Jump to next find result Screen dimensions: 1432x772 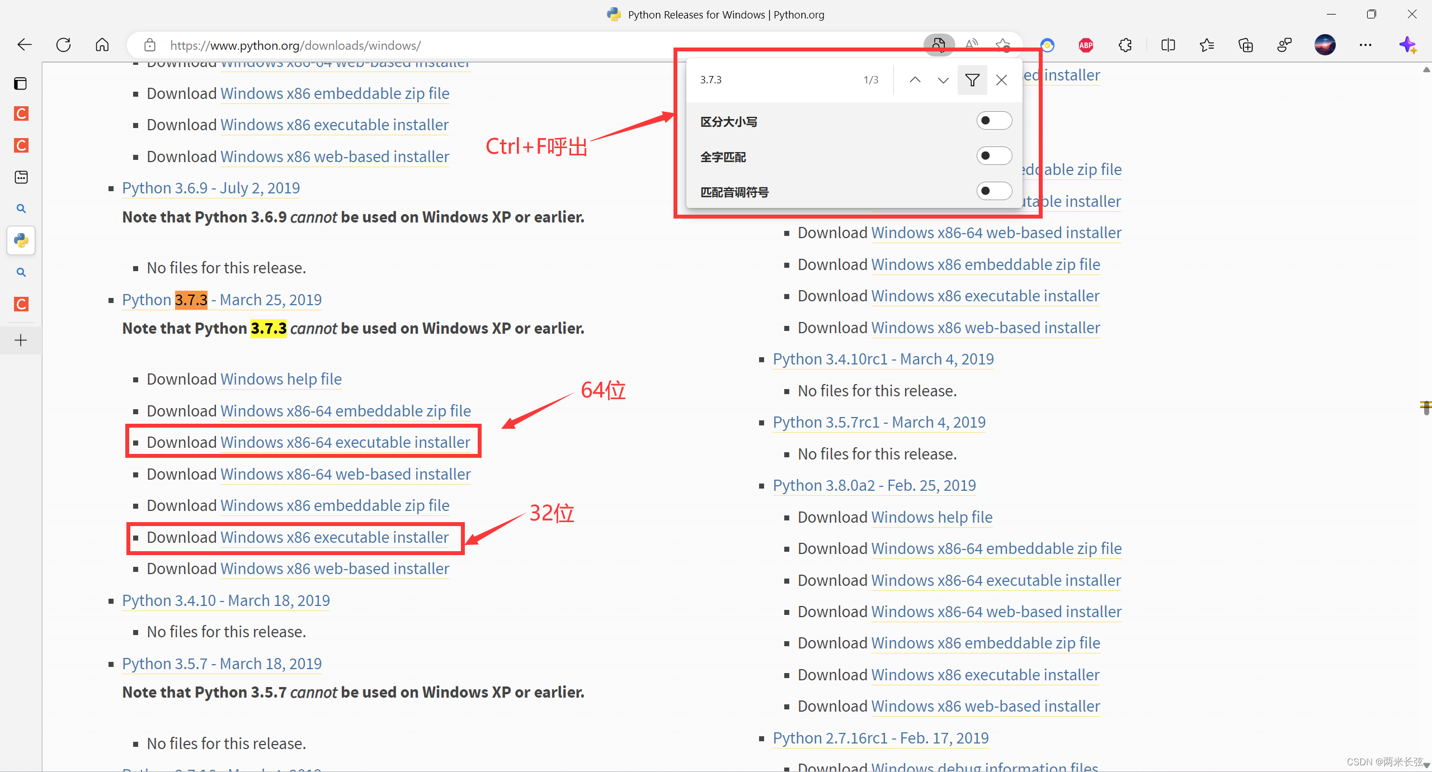click(943, 79)
